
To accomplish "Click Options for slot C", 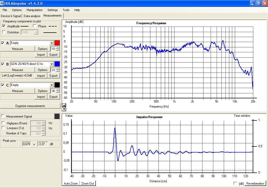I will pyautogui.click(x=43, y=91).
